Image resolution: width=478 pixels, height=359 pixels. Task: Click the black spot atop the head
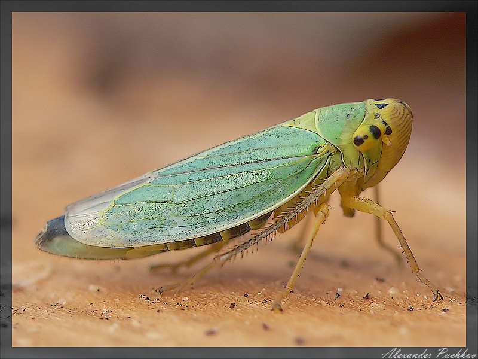(x=381, y=106)
